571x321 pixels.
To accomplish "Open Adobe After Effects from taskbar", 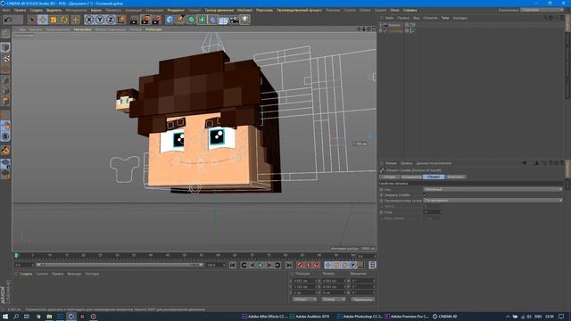I will [265, 317].
